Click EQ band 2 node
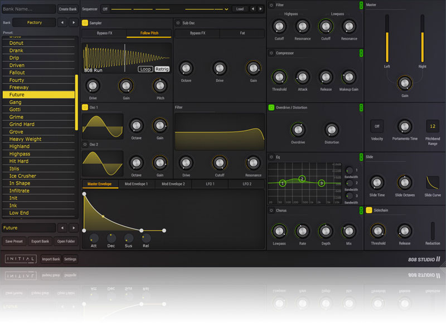Image resolution: width=446 pixels, height=323 pixels. point(302,179)
